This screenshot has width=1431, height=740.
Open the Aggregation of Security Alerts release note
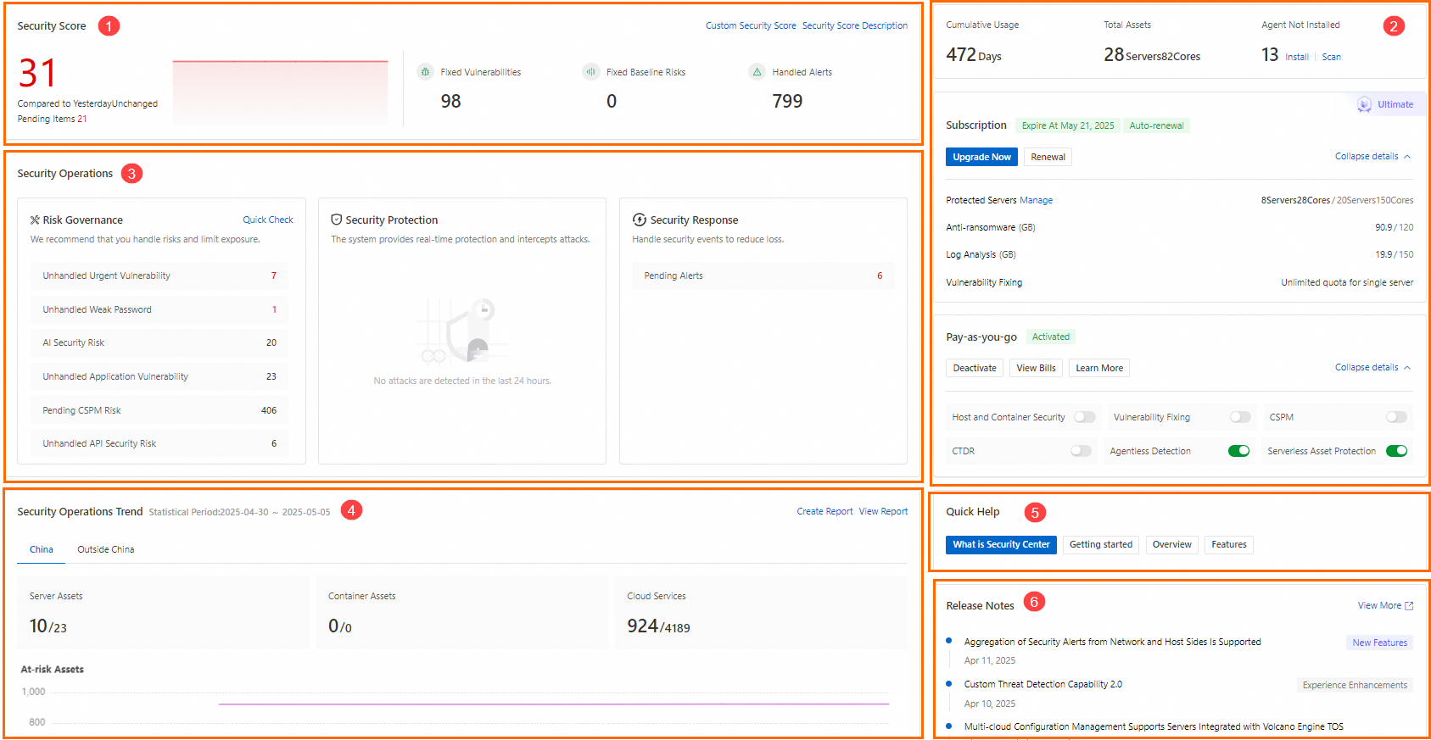(1112, 642)
